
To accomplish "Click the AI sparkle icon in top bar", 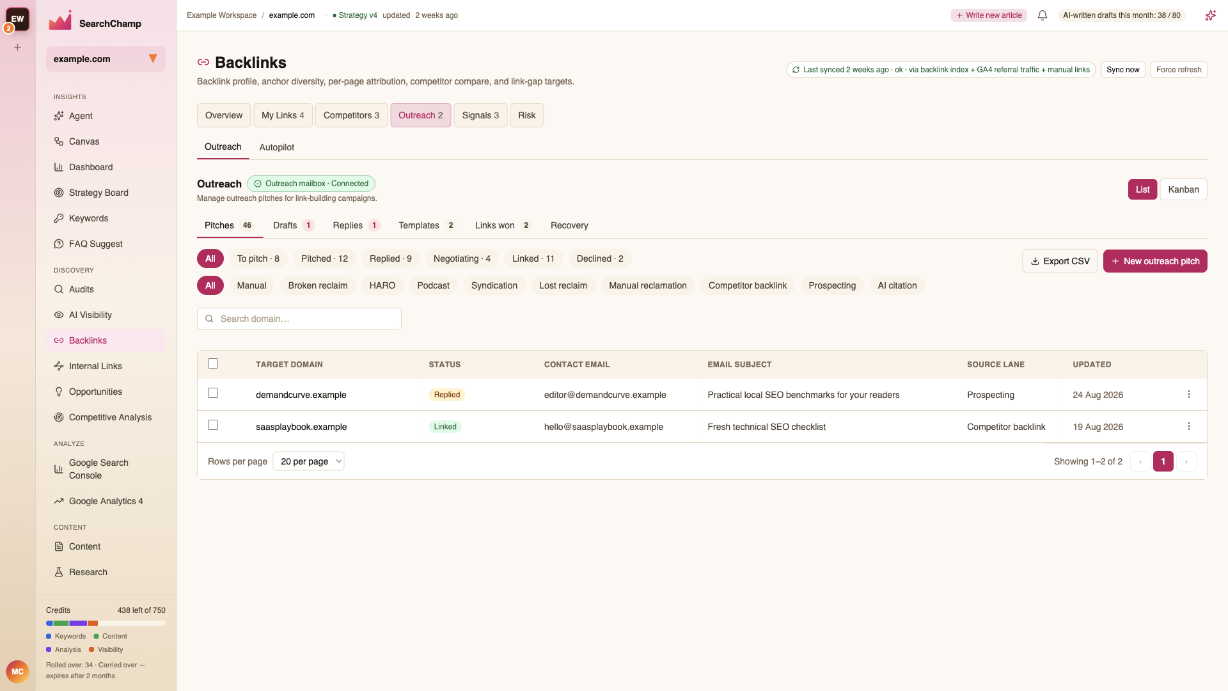I will [1210, 15].
